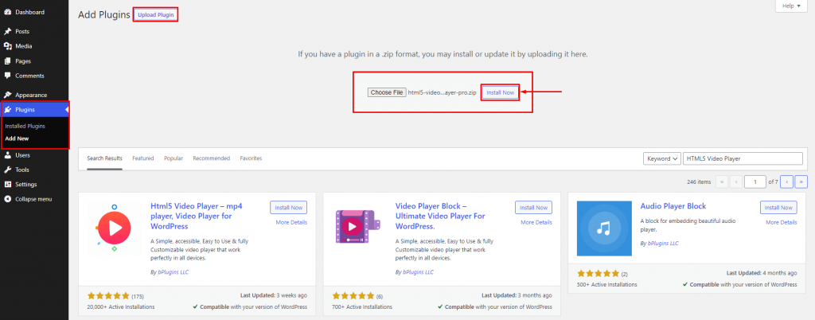The height and width of the screenshot is (320, 815).
Task: Click bPlugins LLC under Audio Player Block
Action: (x=662, y=243)
